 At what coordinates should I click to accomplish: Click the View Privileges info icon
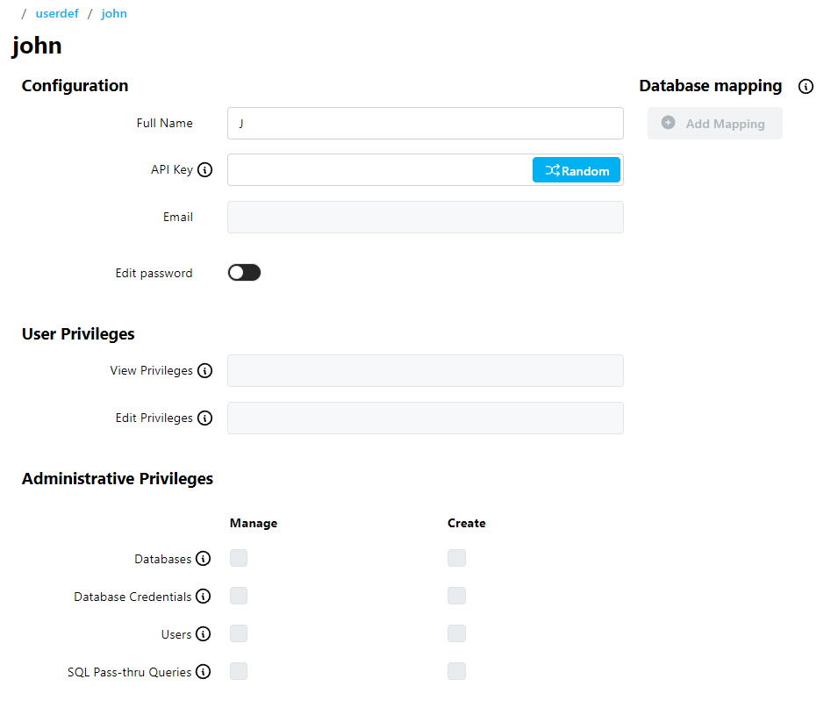pyautogui.click(x=204, y=371)
